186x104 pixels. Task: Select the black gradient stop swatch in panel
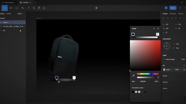133,34
